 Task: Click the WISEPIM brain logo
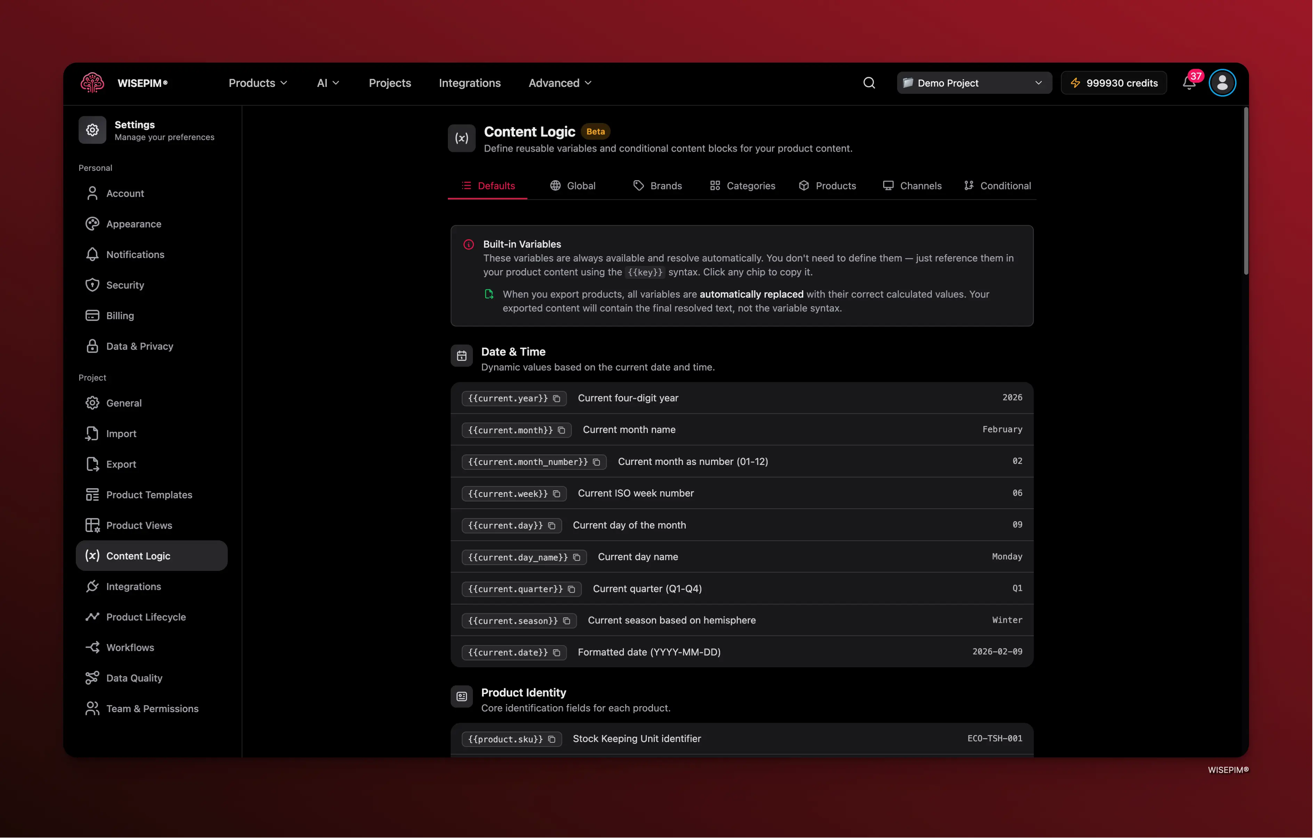[92, 83]
